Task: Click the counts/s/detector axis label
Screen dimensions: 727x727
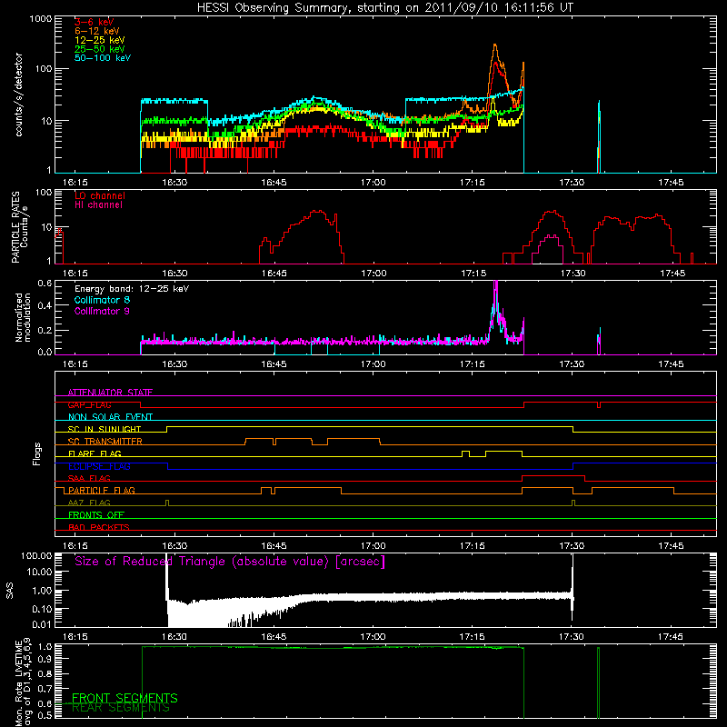Action: (x=19, y=95)
